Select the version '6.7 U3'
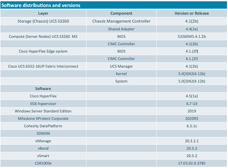The height and width of the screenshot is (168, 228). (x=192, y=104)
